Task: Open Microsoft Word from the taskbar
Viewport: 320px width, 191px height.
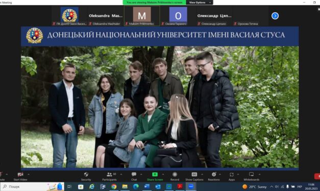Action: point(147,186)
